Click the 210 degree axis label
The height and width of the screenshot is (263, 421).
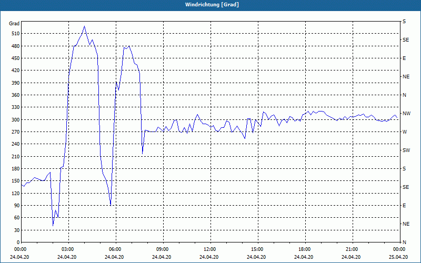coord(16,156)
